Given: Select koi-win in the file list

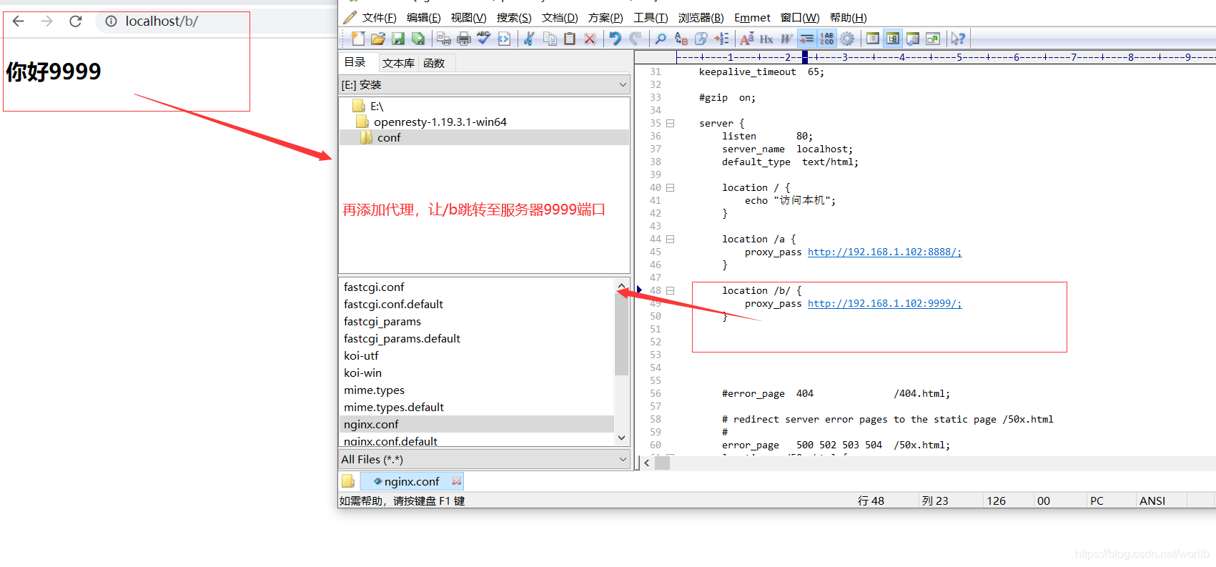Looking at the screenshot, I should [362, 373].
